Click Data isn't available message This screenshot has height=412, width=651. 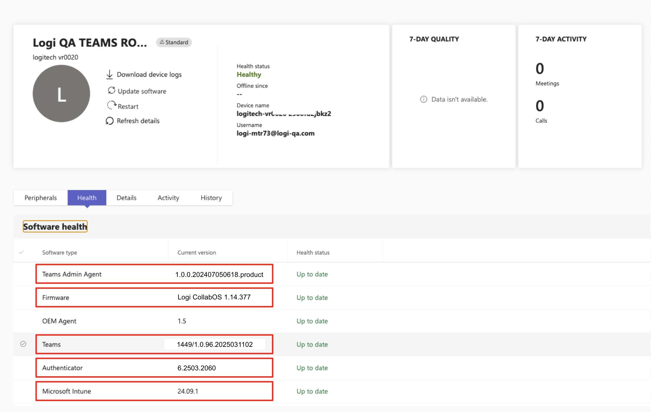[x=460, y=99]
